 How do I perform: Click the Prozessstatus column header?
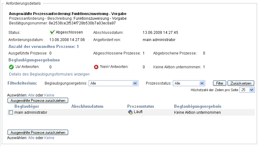pos(140,107)
